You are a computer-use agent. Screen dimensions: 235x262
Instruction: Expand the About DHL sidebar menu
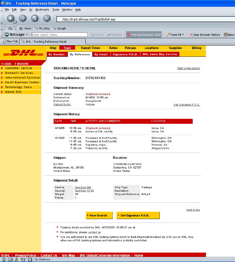21,92
